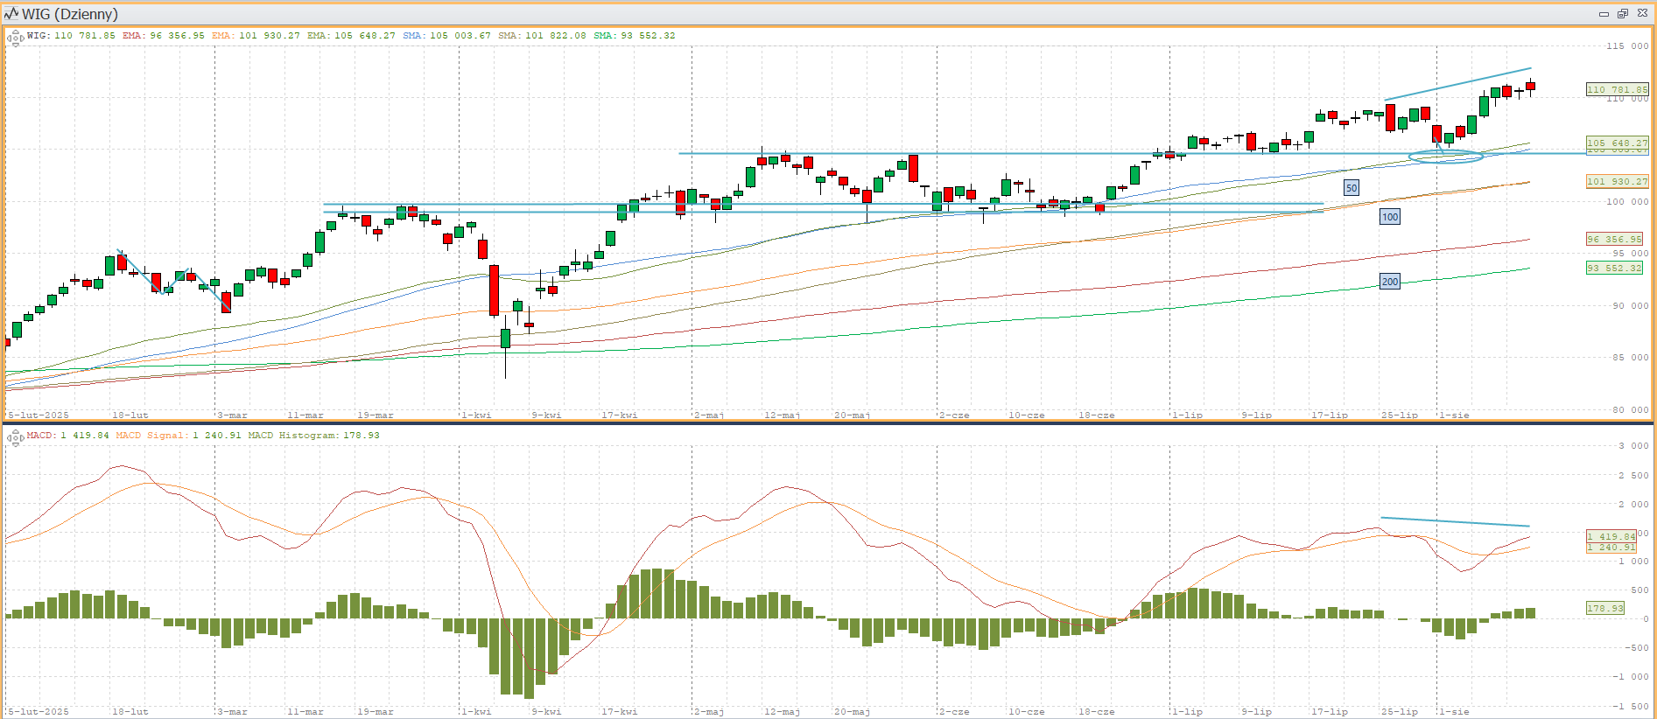Select the rising trend line above the latest candles
This screenshot has width=1657, height=719.
(1457, 84)
